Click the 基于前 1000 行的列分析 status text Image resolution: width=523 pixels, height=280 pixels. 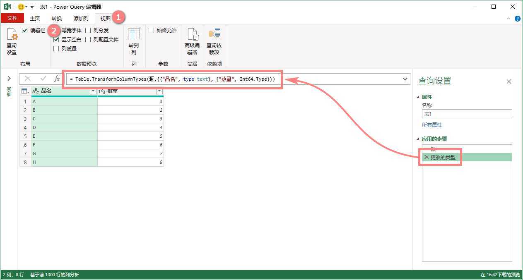55,275
